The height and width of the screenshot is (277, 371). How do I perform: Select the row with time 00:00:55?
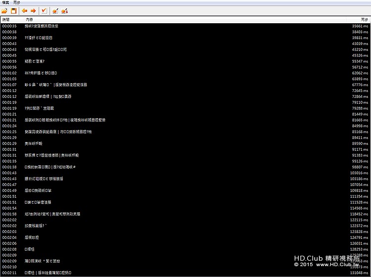185,61
